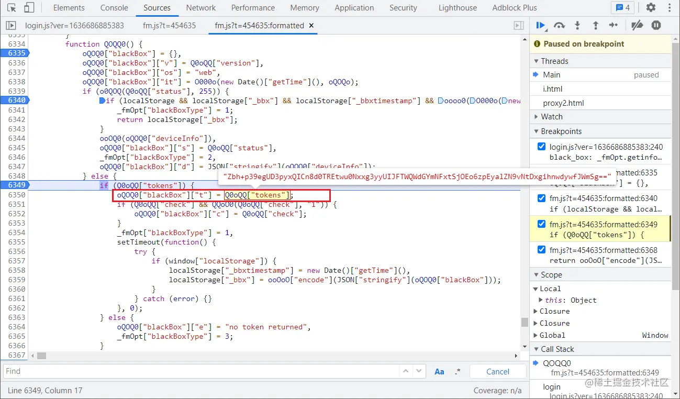680x399 pixels.
Task: Uncheck the fm.js formatted:6340 breakpoint
Action: pos(541,198)
